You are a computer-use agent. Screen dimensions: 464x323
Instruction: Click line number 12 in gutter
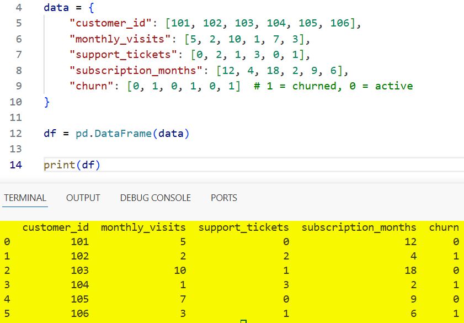[15, 133]
